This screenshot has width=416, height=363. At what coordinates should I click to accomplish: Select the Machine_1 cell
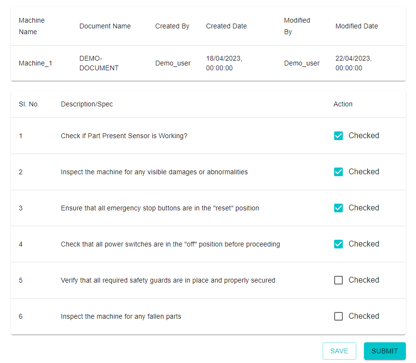35,63
